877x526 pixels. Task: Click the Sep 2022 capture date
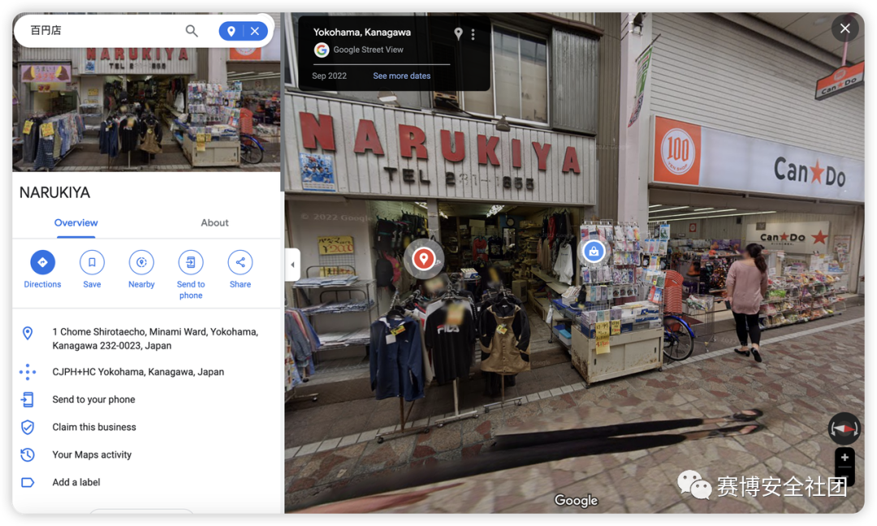pyautogui.click(x=330, y=76)
